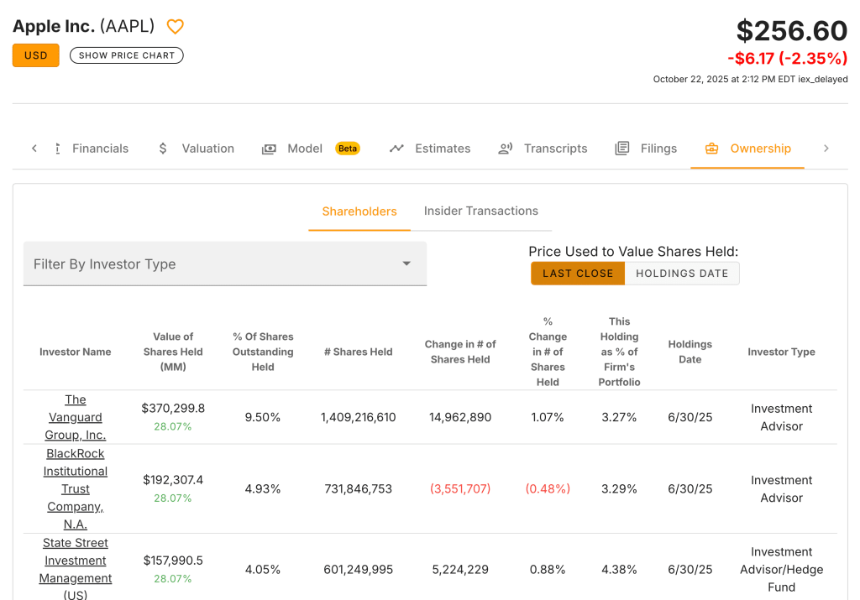Click the 4.93% shares outstanding cell
Image resolution: width=860 pixels, height=600 pixels.
[263, 488]
